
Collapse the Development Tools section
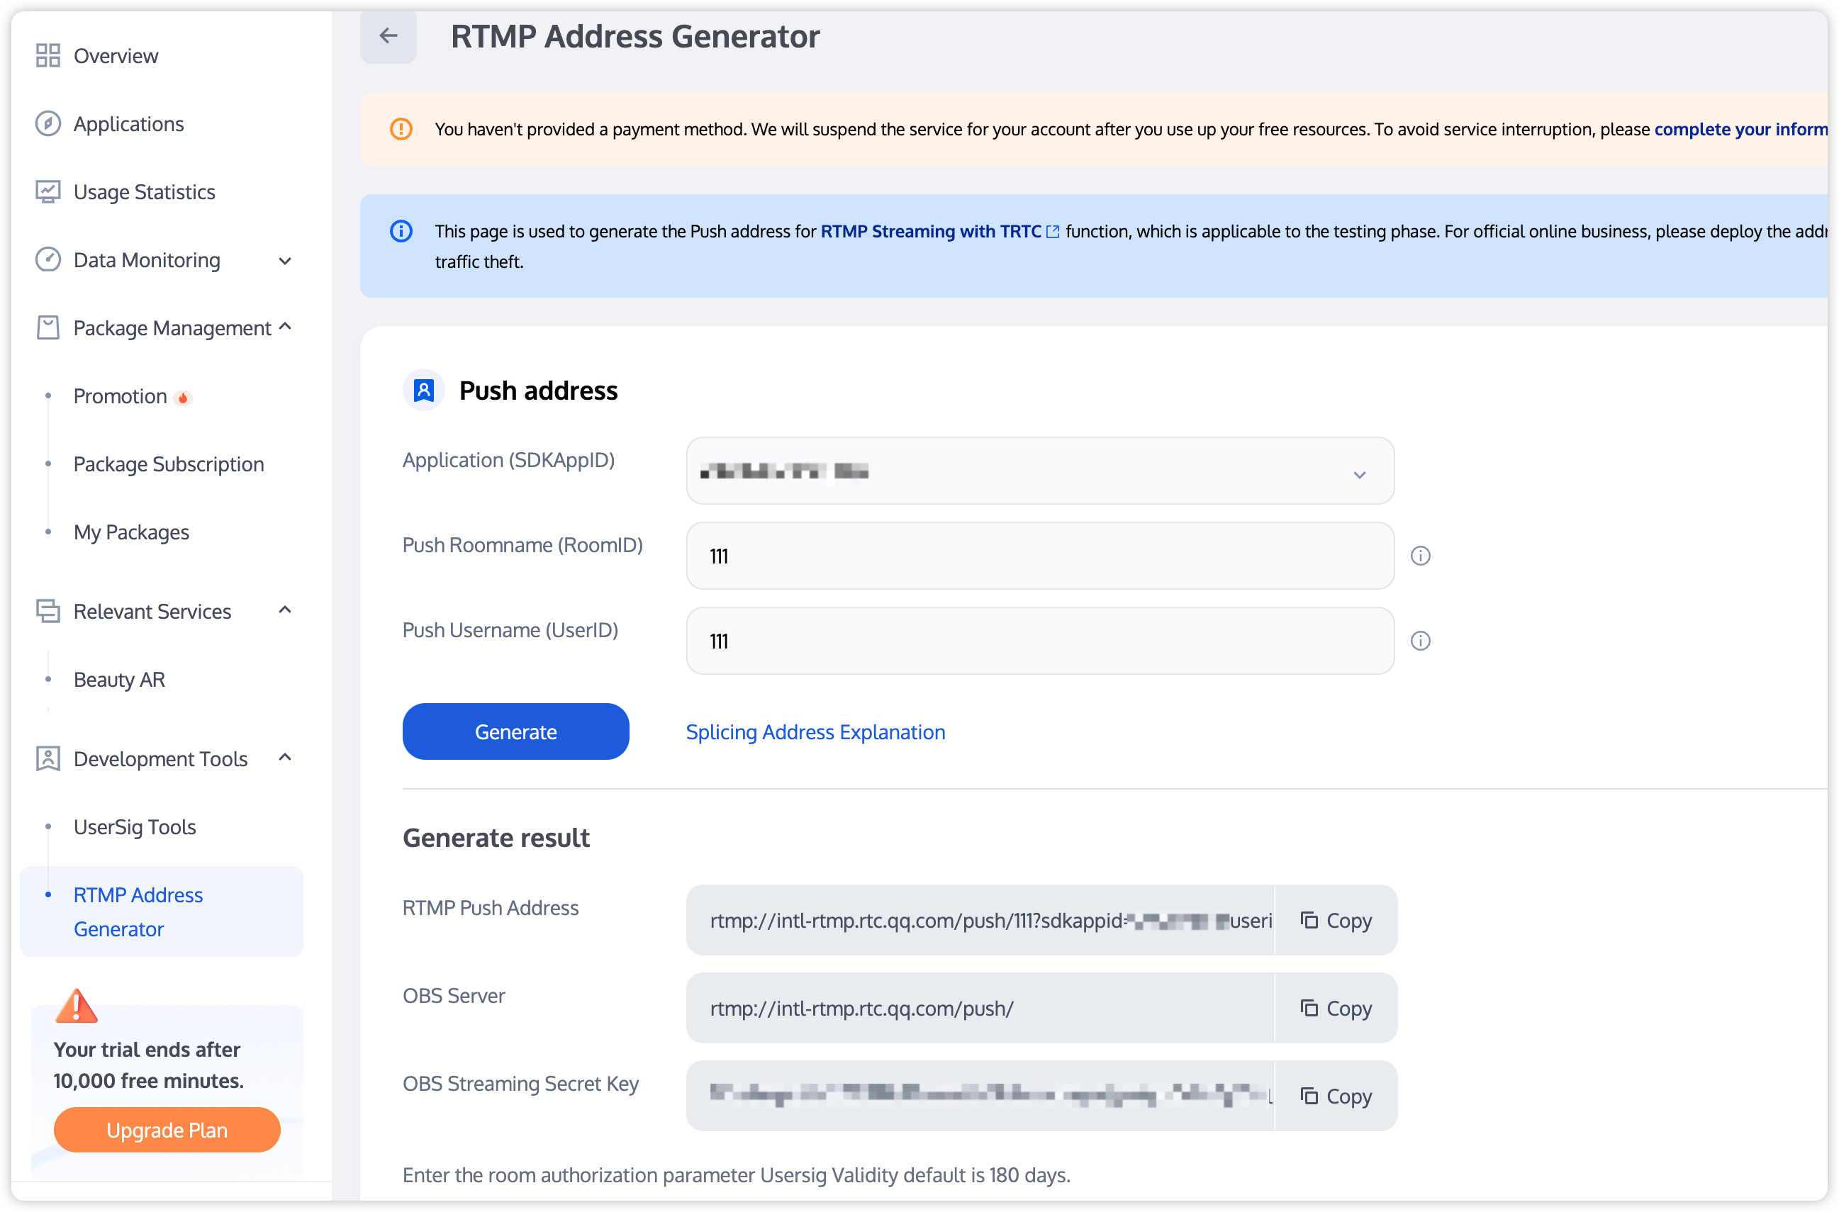click(284, 758)
